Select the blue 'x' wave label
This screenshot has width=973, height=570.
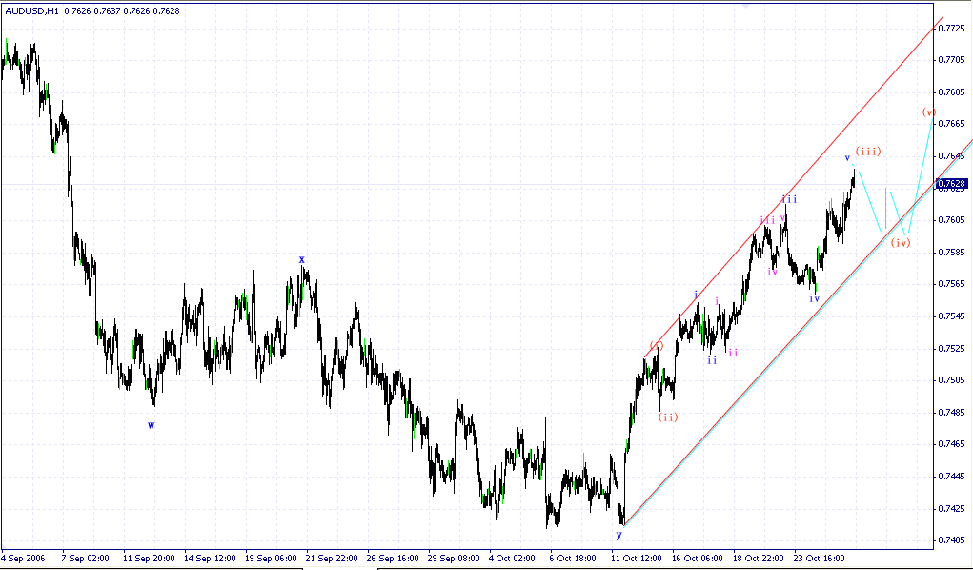[302, 259]
